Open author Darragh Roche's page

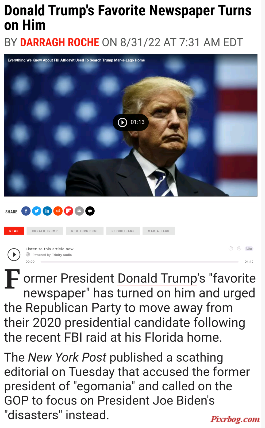(60, 42)
